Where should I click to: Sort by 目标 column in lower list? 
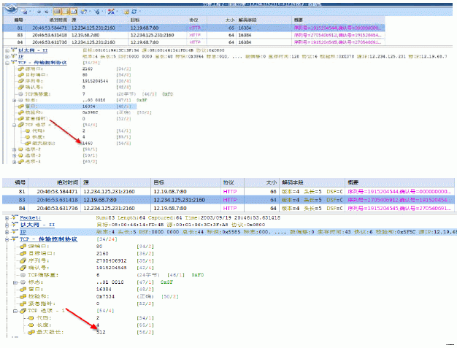click(x=161, y=181)
